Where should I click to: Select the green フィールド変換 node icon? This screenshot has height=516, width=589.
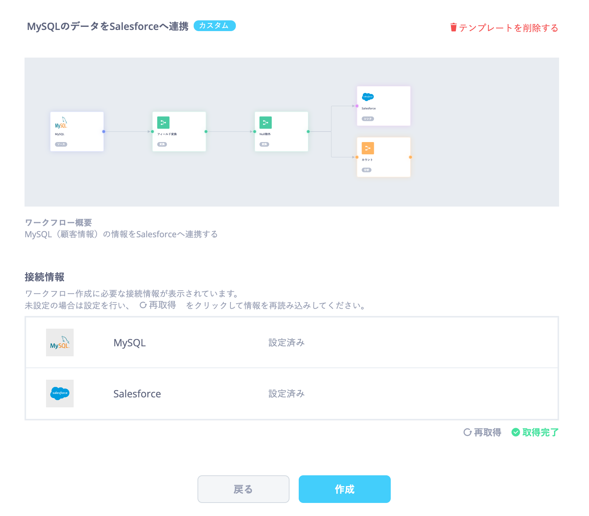tap(163, 122)
